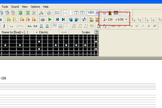The height and width of the screenshot is (108, 162).
Task: Toggle loop playback blue arrows icon
Action: coord(84,19)
